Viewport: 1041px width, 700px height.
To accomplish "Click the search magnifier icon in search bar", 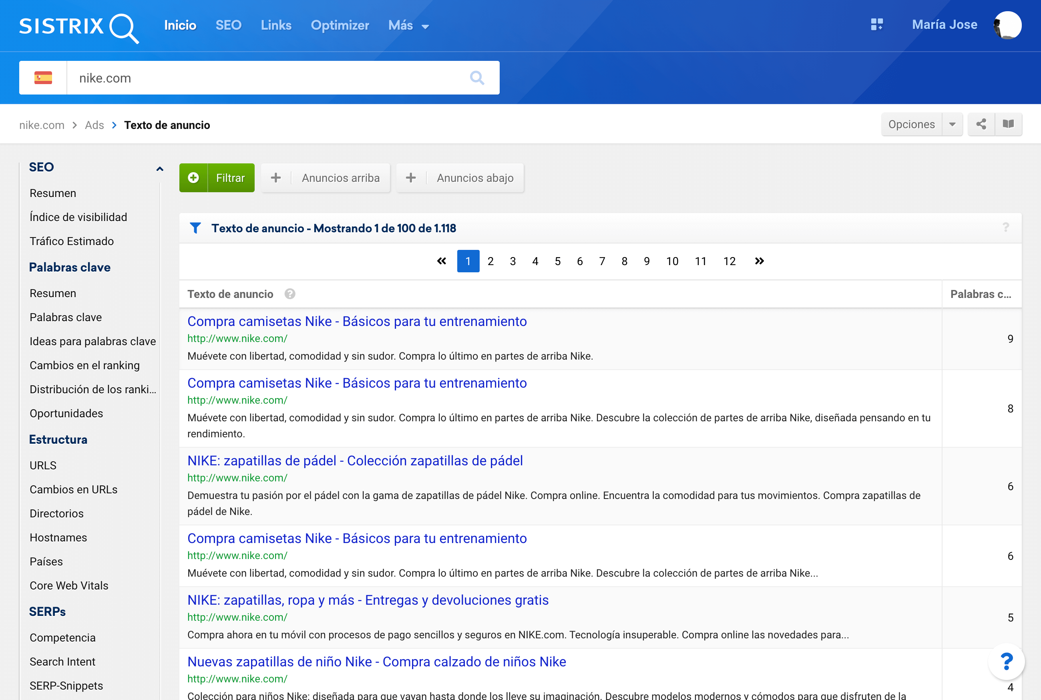I will 476,78.
